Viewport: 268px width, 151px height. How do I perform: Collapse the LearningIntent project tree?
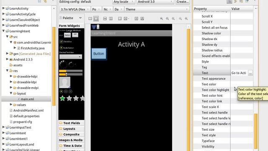(3, 31)
